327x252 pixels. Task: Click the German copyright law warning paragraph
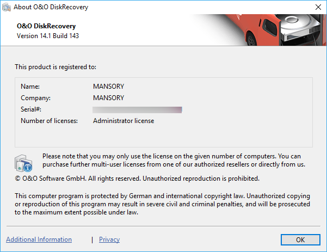click(x=162, y=204)
